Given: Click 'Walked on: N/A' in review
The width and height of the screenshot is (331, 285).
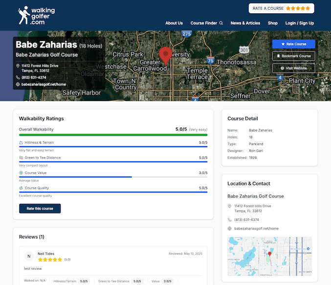Looking at the screenshot, I should (35, 281).
